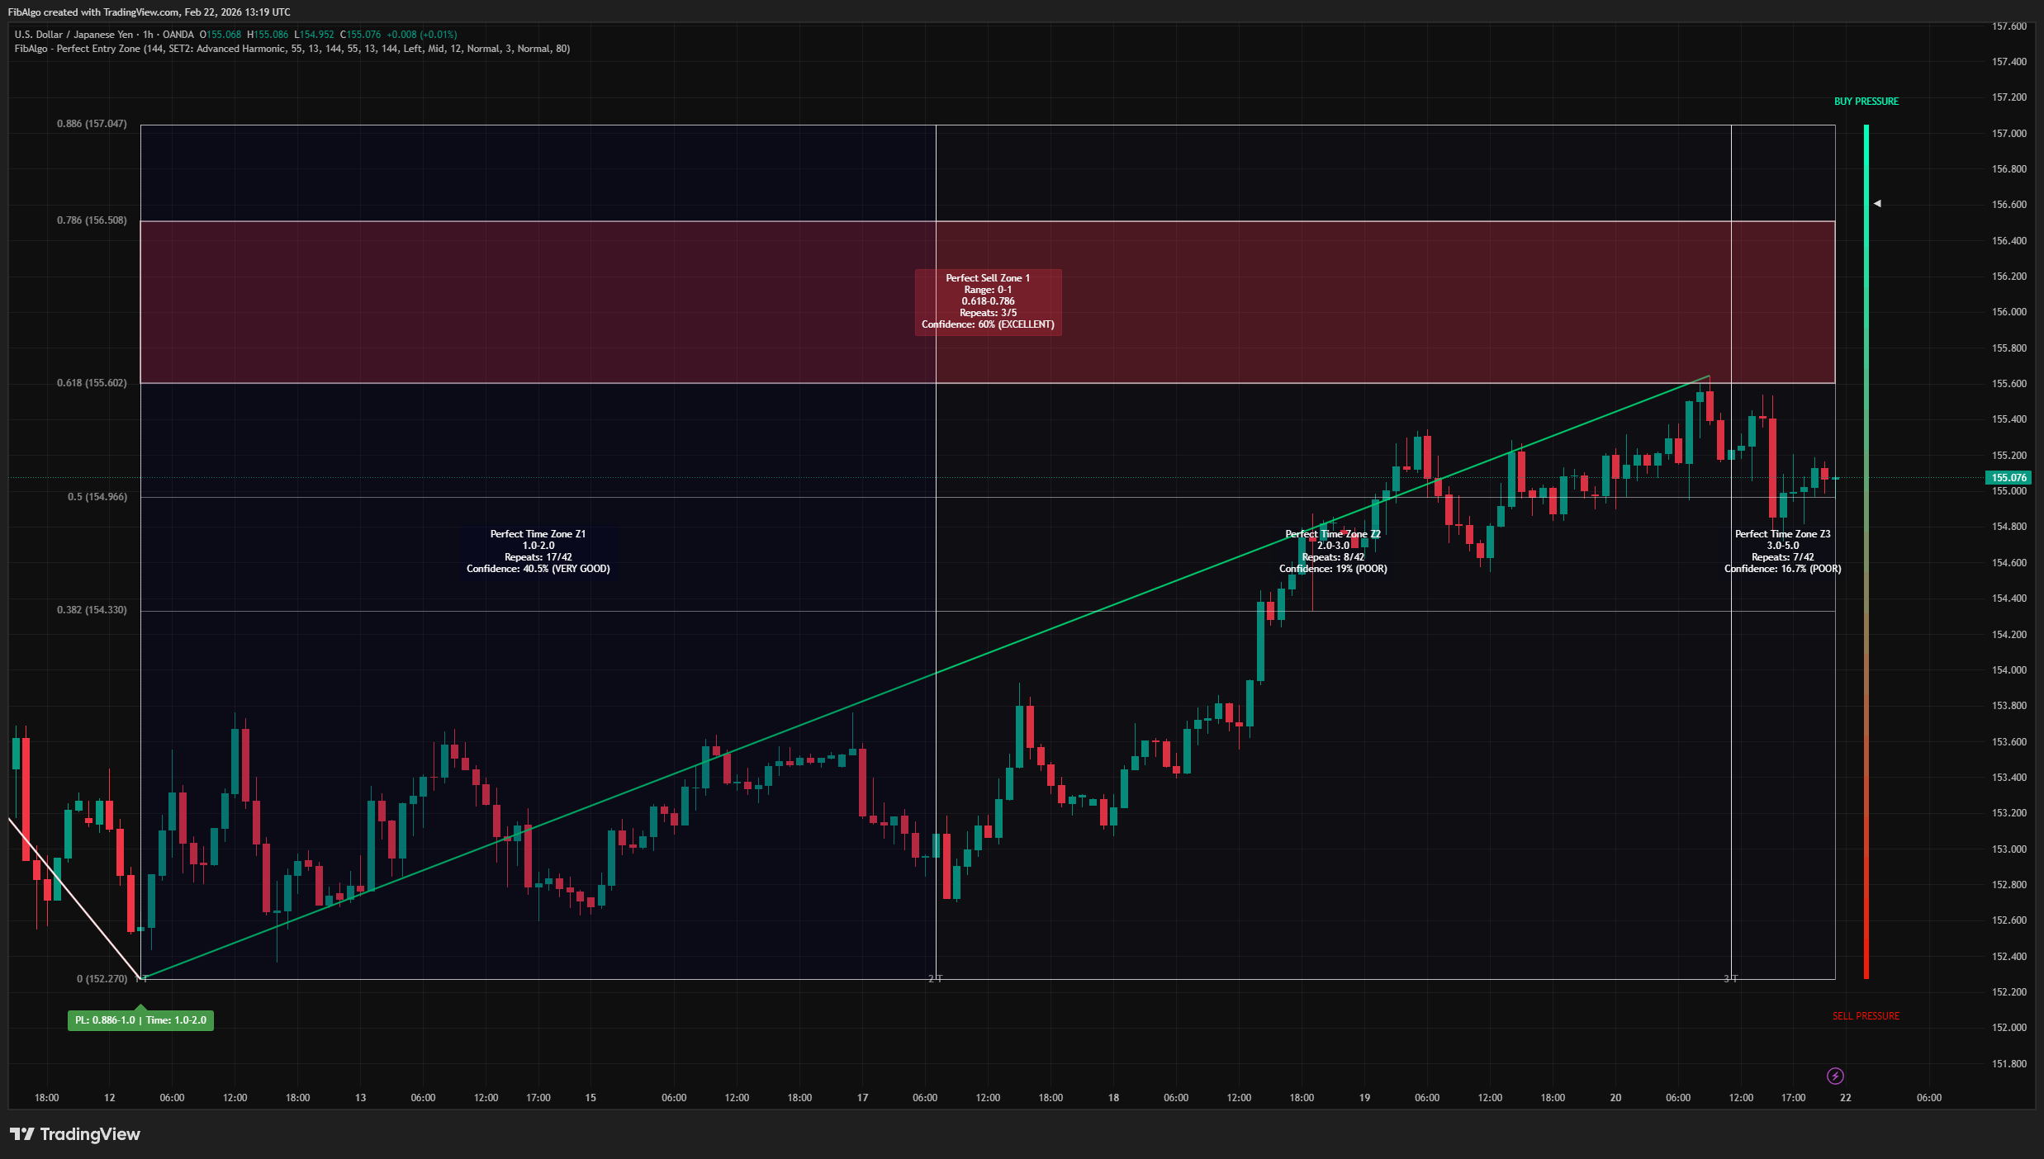The width and height of the screenshot is (2044, 1159).
Task: Click the Perfect Time Zone Z3 label
Action: coord(1783,551)
